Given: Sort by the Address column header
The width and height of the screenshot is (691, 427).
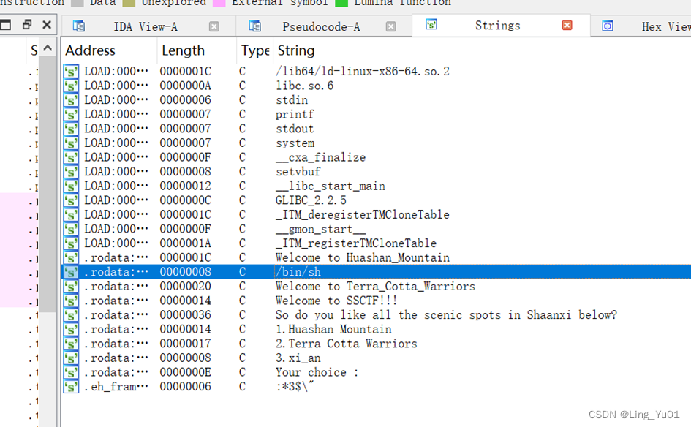Looking at the screenshot, I should (91, 50).
